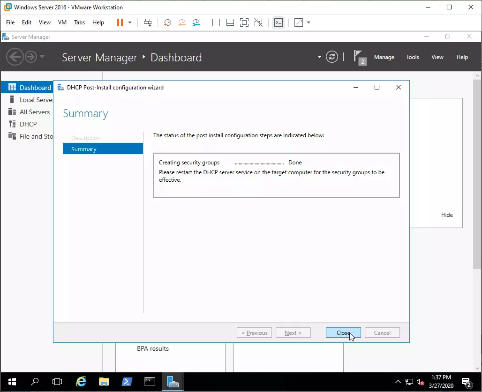The width and height of the screenshot is (482, 392).
Task: Open Server Manager's Help menu
Action: coord(462,57)
